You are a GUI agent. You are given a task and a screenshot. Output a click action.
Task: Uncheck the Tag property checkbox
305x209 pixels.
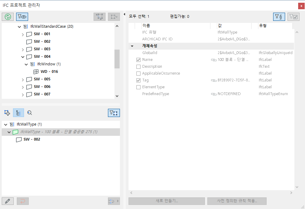[x=138, y=80]
